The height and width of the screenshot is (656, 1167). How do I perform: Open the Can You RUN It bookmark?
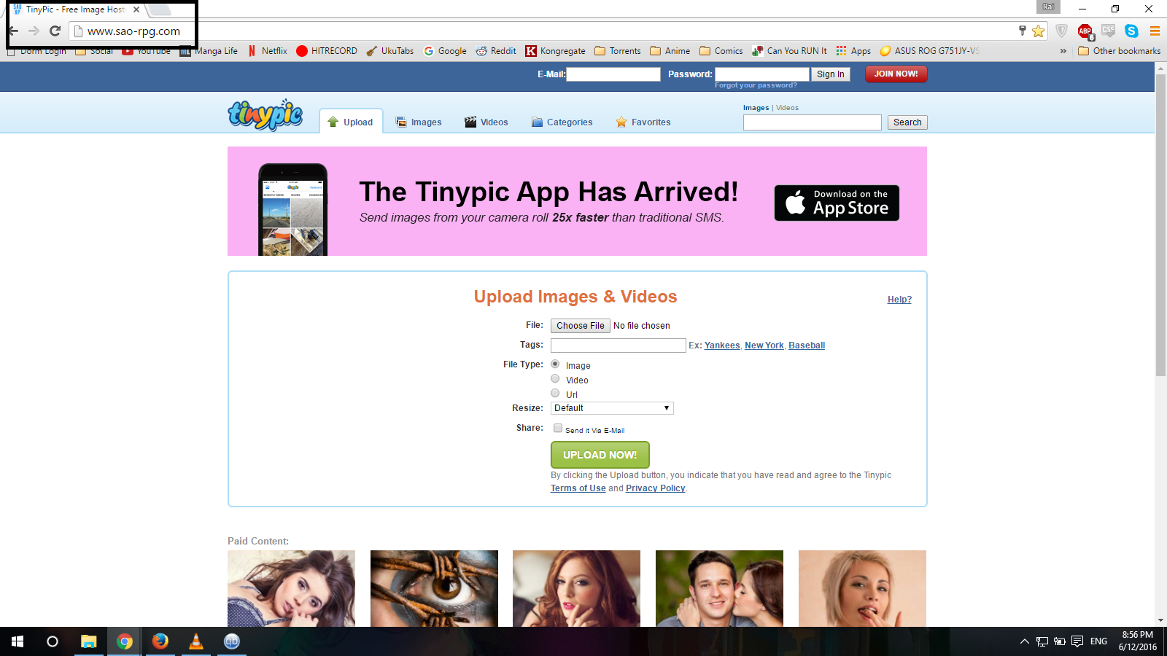pyautogui.click(x=790, y=51)
